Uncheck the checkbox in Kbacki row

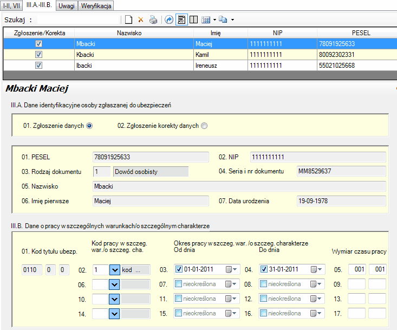(38, 55)
